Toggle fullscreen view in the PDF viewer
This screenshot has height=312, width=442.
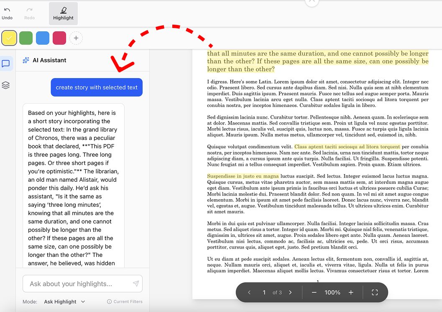click(x=375, y=292)
